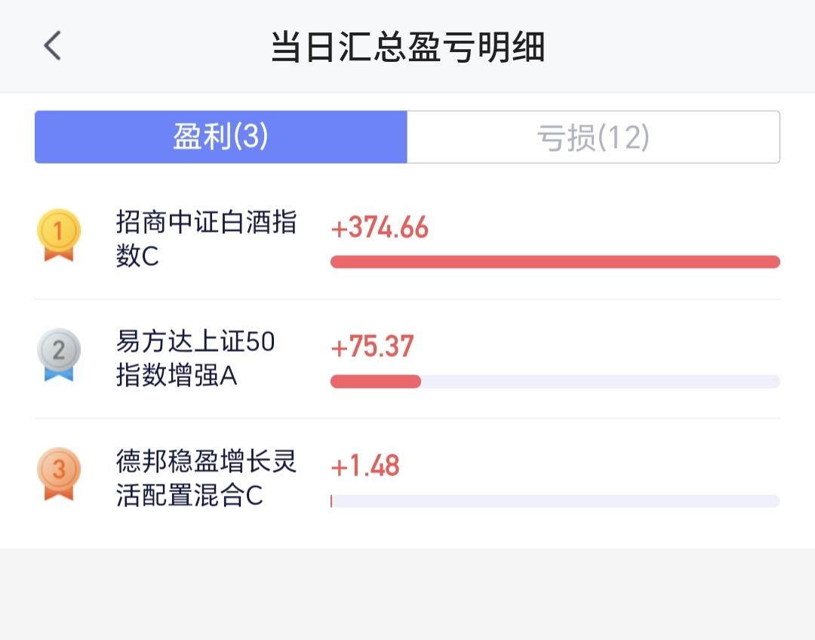Click the silver second-place medal icon

pyautogui.click(x=59, y=353)
